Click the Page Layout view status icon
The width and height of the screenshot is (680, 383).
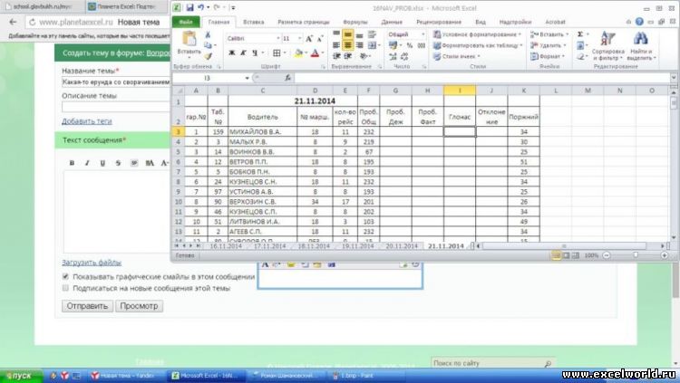pos(566,255)
